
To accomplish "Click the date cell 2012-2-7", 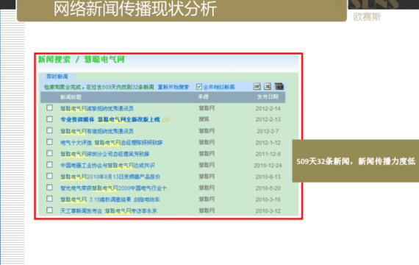I will (268, 131).
